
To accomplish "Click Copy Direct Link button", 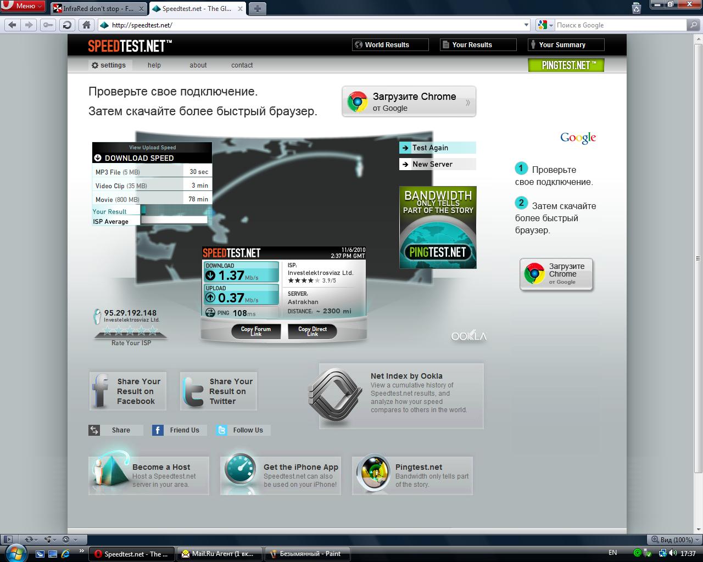I will pos(313,331).
